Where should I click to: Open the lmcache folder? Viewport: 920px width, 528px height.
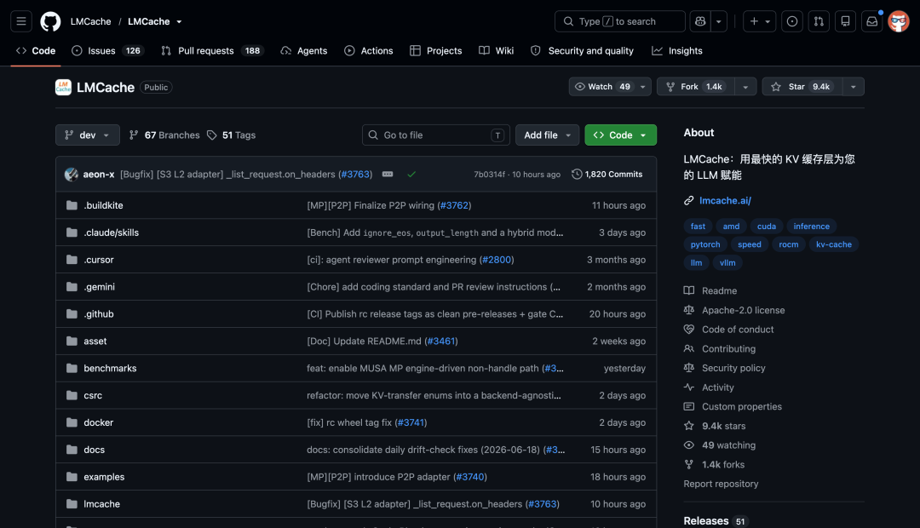coord(101,504)
